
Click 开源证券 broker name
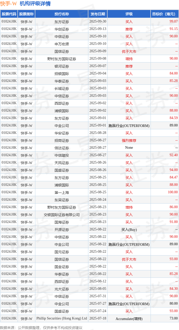pyautogui.click(x=62, y=229)
